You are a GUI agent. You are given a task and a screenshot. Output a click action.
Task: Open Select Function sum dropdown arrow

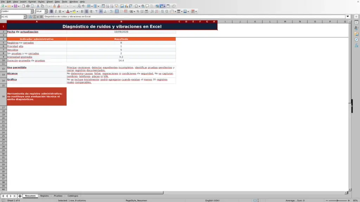pyautogui.click(x=38, y=17)
